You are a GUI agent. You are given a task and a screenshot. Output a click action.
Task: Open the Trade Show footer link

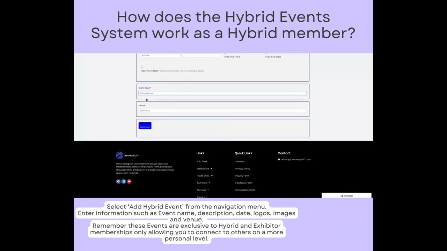(203, 176)
